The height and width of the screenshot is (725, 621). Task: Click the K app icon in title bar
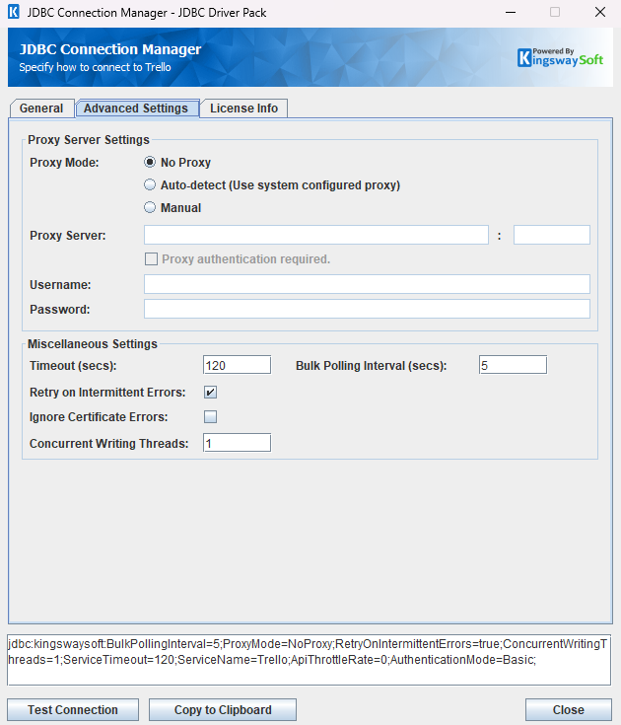tap(14, 12)
